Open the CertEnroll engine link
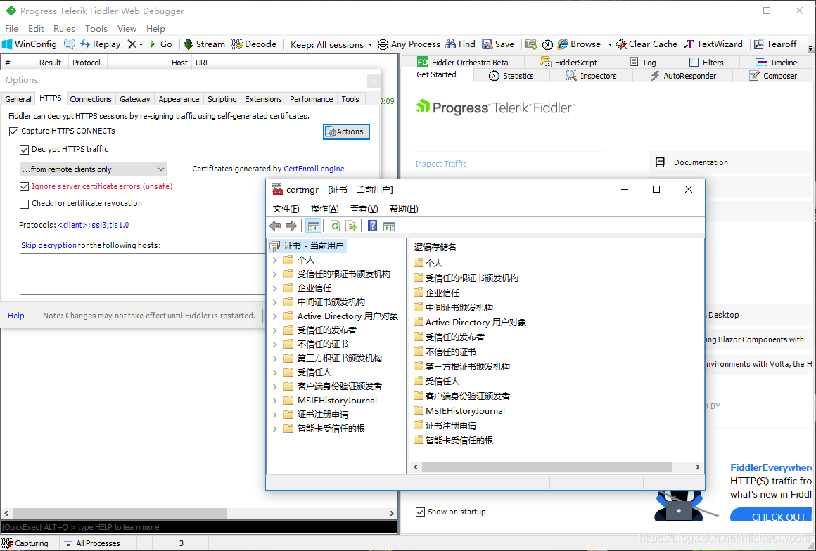This screenshot has width=816, height=551. click(314, 169)
